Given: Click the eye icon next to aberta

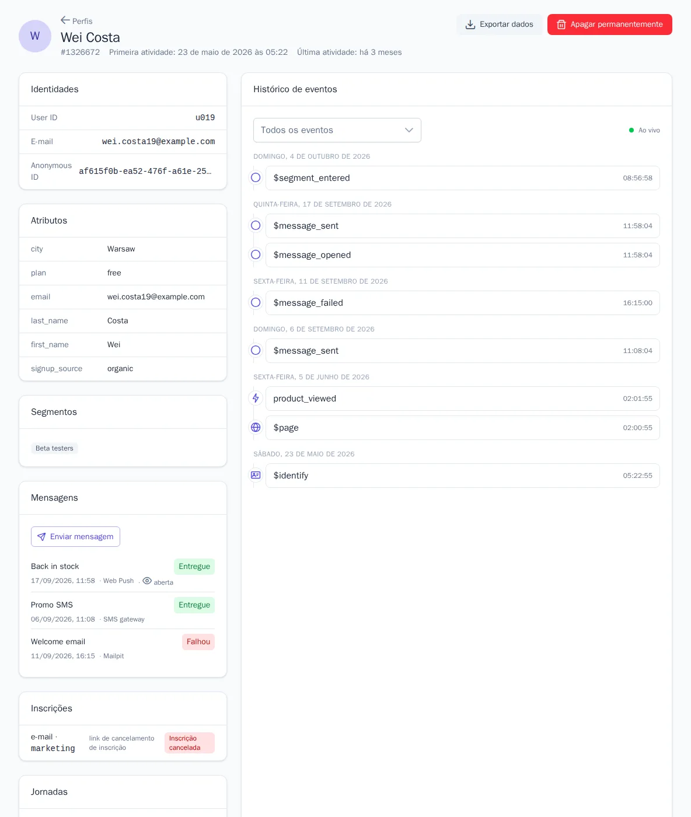Looking at the screenshot, I should click(x=147, y=581).
